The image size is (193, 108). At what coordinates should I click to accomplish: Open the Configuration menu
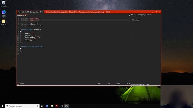(34, 12)
